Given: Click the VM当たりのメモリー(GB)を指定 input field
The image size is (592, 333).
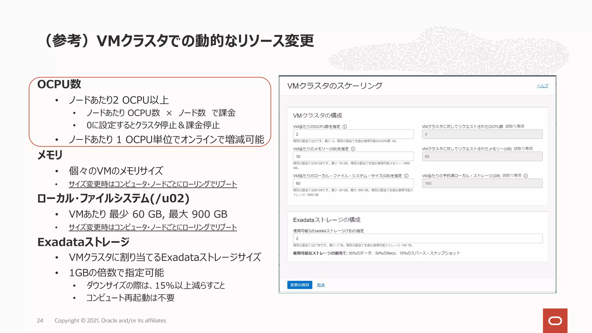Looking at the screenshot, I should tap(353, 156).
